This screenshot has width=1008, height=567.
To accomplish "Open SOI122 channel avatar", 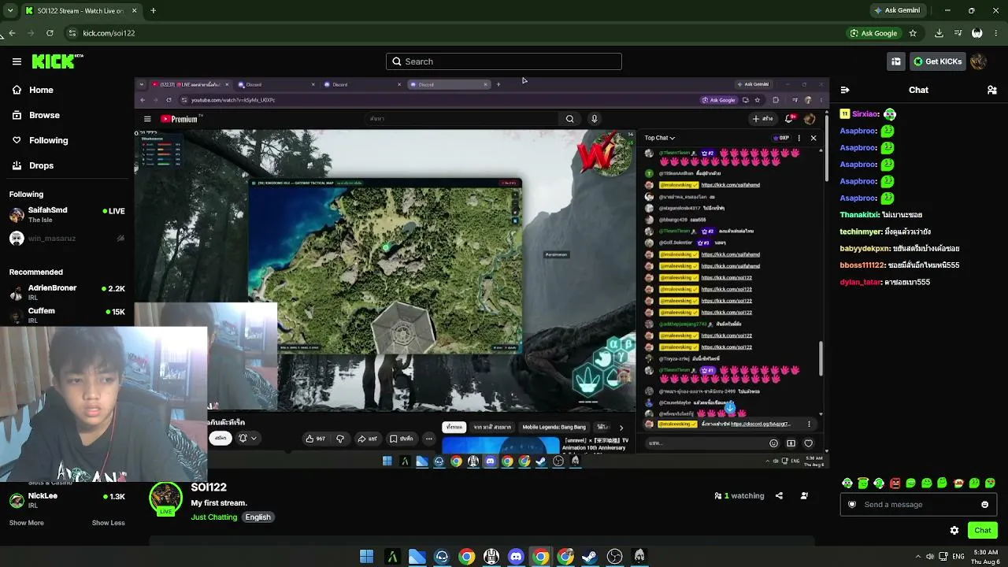I will [x=165, y=498].
